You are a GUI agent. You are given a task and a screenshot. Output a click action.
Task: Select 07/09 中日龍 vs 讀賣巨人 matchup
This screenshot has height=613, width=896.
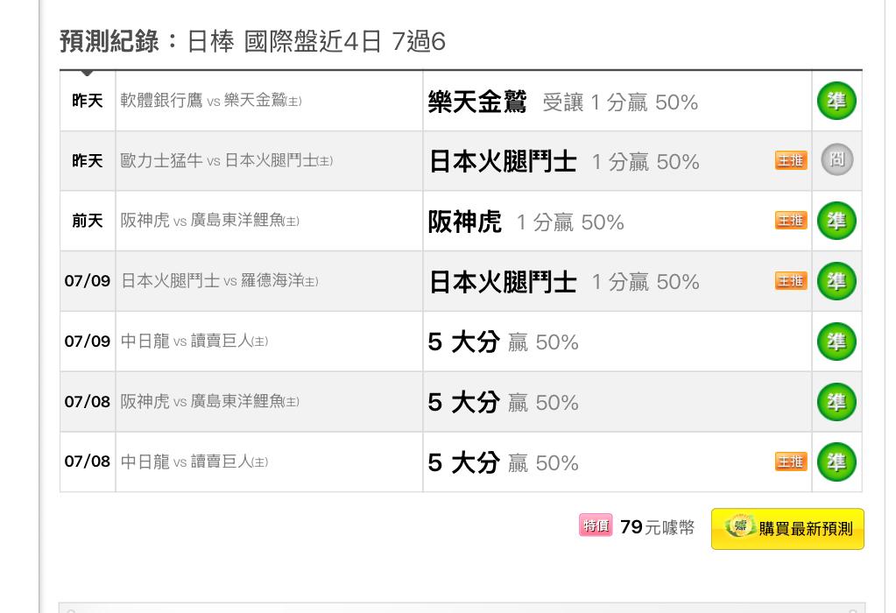194,342
